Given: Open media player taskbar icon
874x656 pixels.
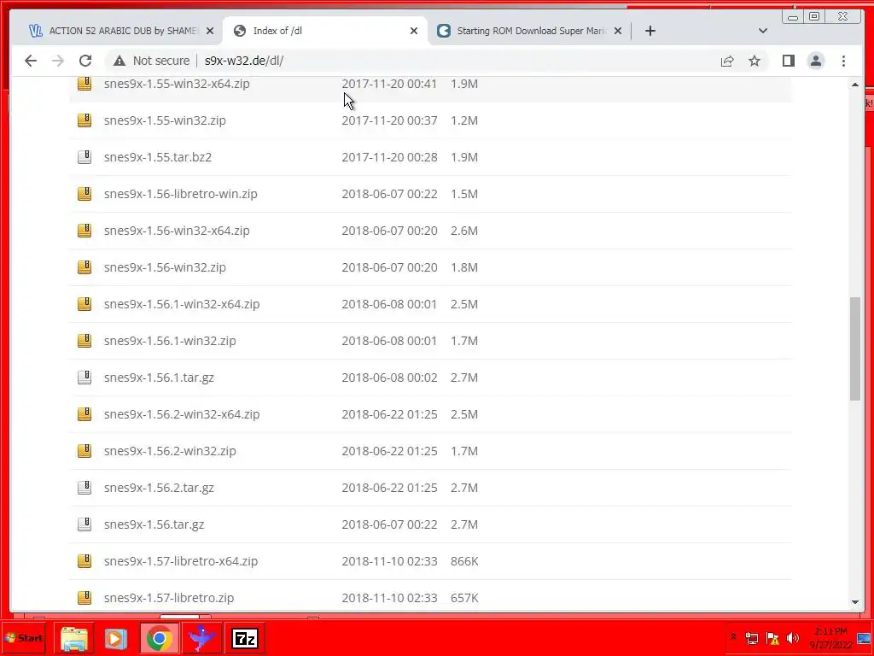Looking at the screenshot, I should tap(116, 639).
